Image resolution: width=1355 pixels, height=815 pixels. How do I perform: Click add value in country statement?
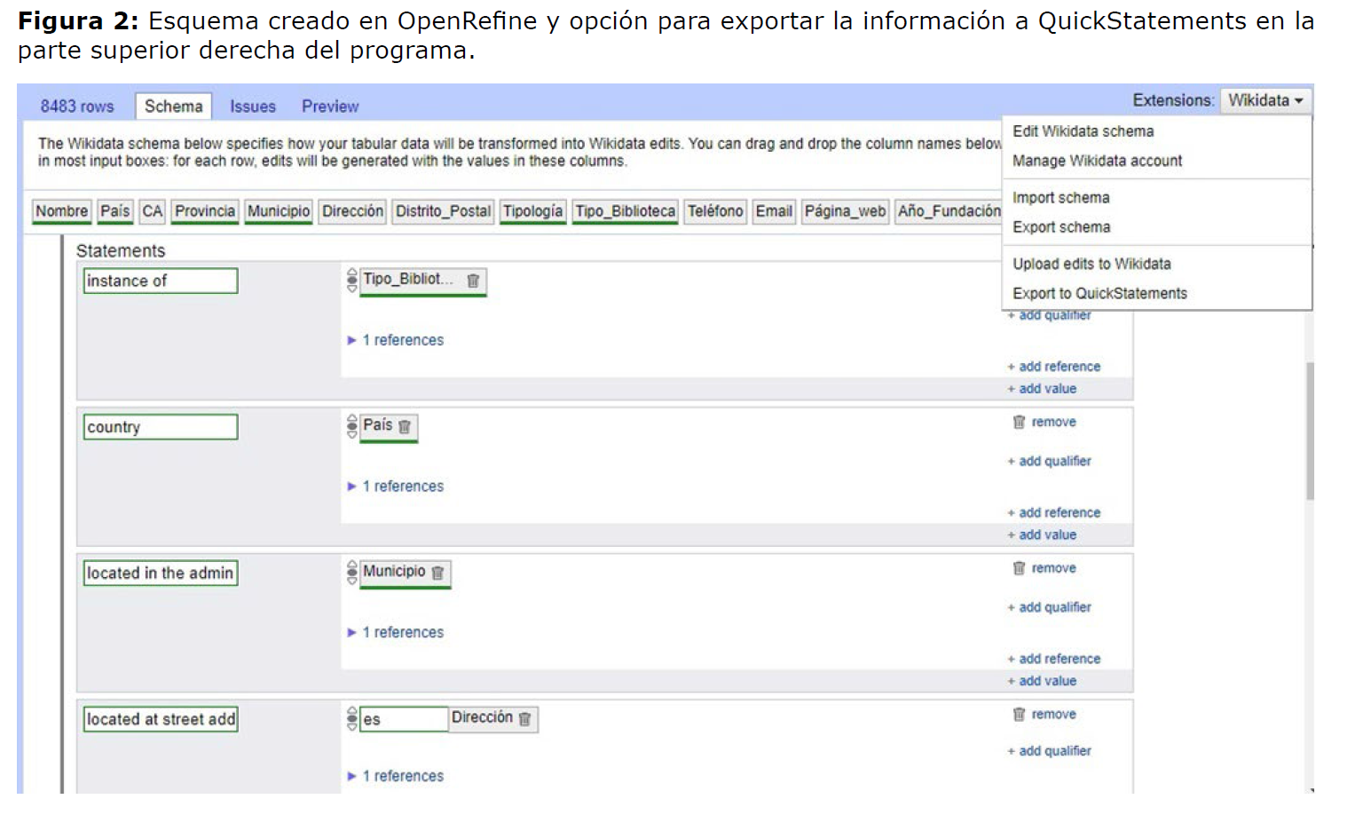pyautogui.click(x=1043, y=534)
